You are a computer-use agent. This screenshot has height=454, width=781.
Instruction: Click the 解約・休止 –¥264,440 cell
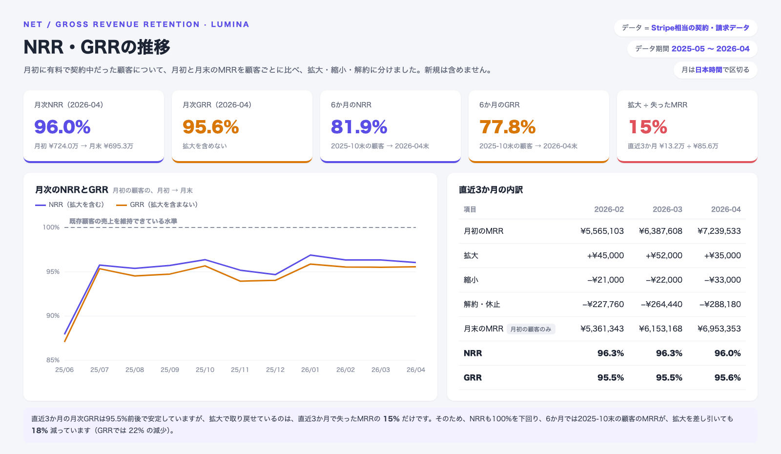click(x=661, y=304)
